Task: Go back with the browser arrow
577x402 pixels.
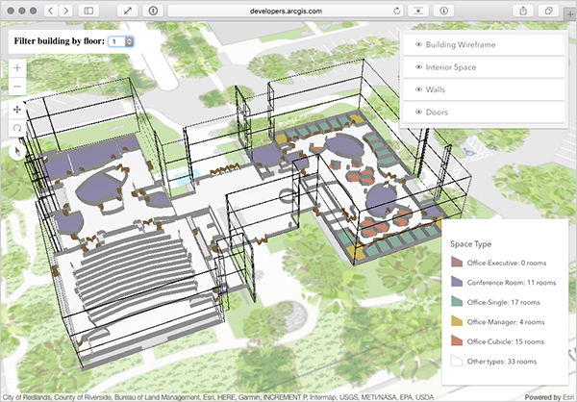Action: 51,11
